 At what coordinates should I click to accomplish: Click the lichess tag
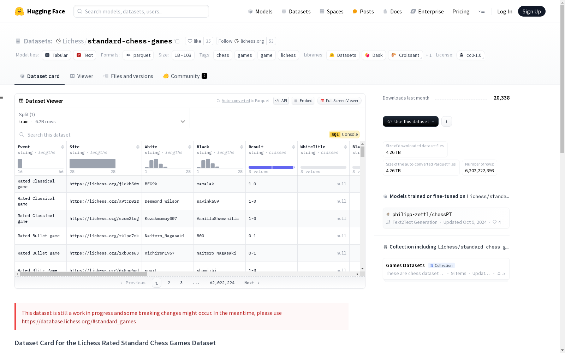click(x=289, y=55)
